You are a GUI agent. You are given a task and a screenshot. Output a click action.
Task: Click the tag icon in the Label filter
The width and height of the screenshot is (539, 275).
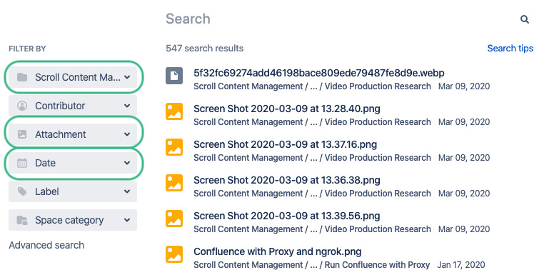(x=22, y=191)
